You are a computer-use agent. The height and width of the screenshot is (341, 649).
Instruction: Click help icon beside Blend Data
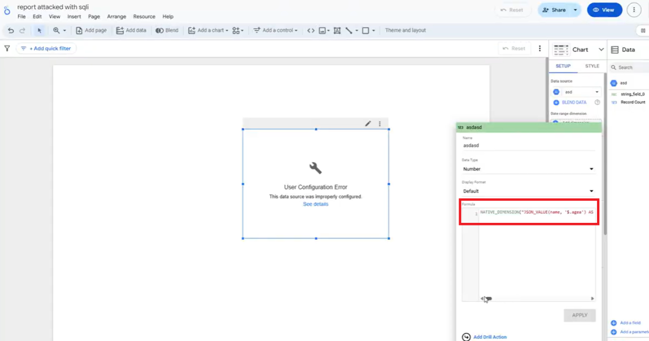tap(597, 103)
